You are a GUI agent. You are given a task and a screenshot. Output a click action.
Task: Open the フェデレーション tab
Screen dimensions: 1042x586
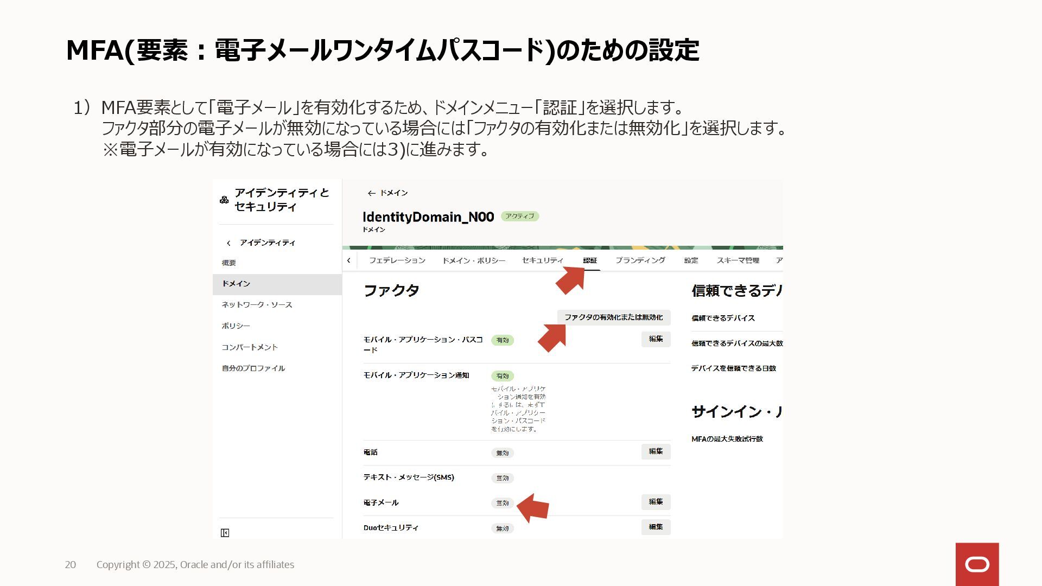[x=397, y=260]
